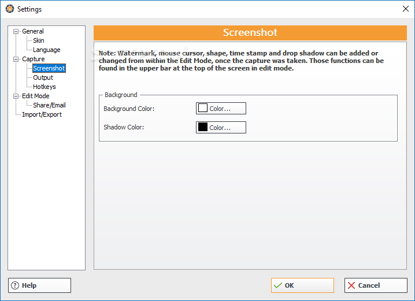415x301 pixels.
Task: Close the Settings window
Action: (x=406, y=9)
